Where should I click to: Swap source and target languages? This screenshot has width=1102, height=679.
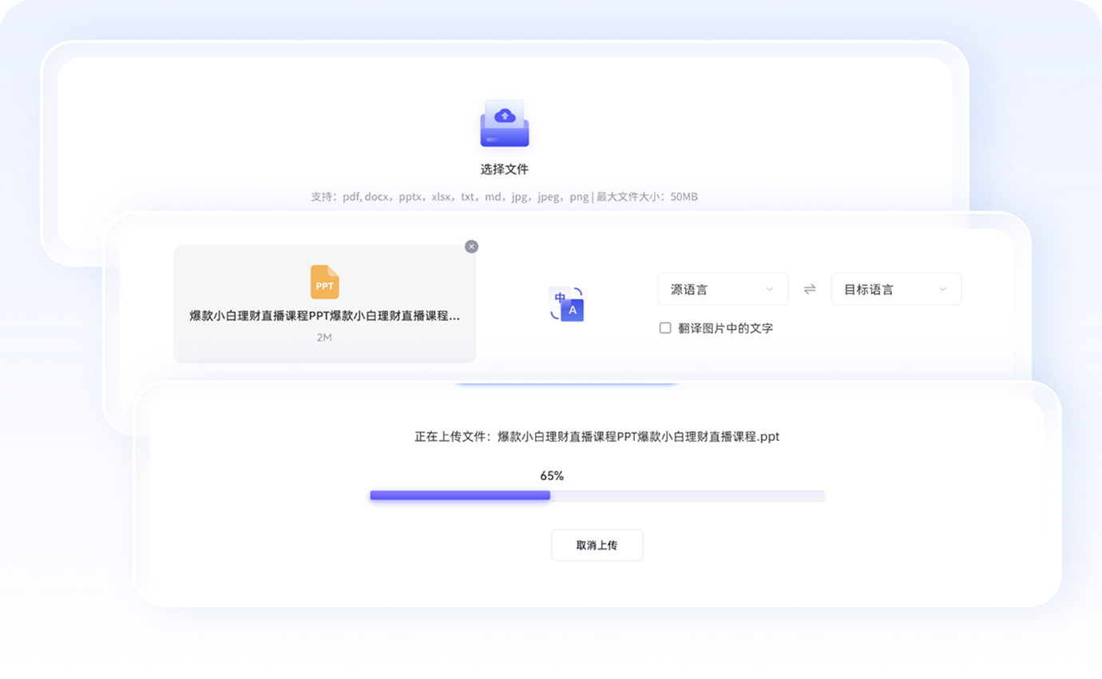click(x=810, y=289)
